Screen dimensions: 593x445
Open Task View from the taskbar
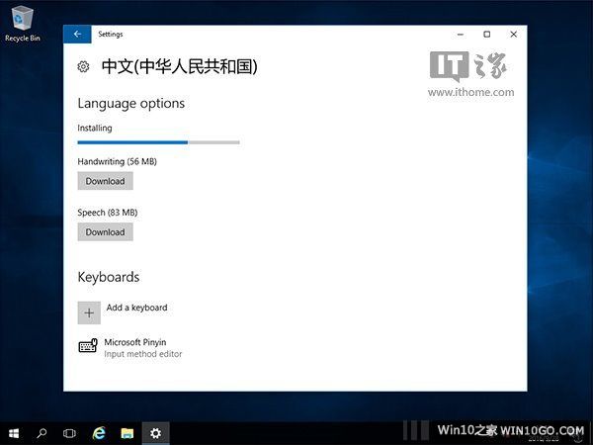tap(69, 433)
